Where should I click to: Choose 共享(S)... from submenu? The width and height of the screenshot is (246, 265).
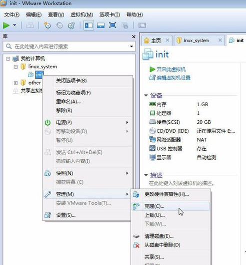click(170, 257)
